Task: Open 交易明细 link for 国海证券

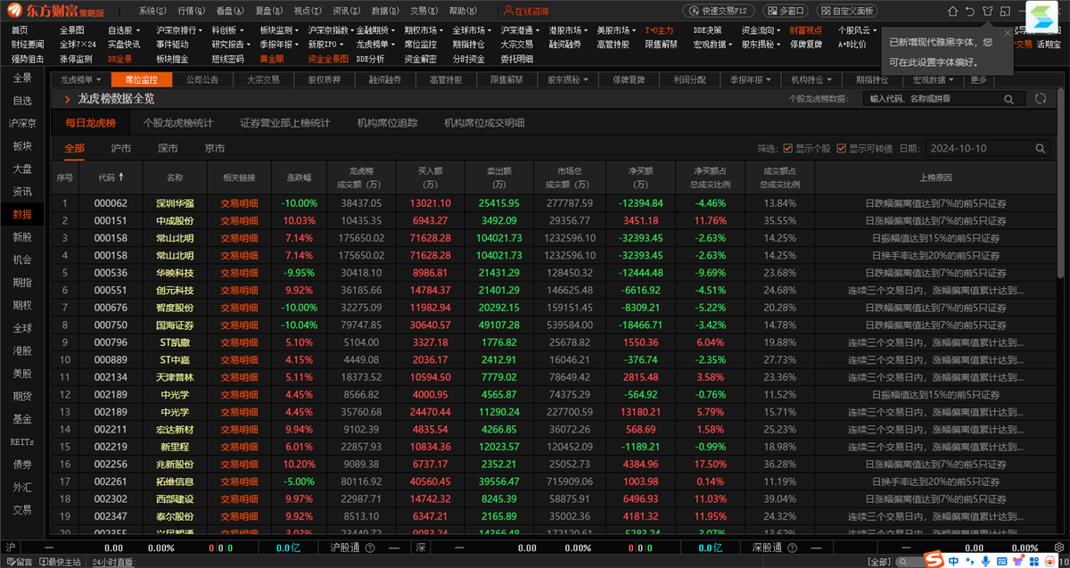Action: coord(238,325)
